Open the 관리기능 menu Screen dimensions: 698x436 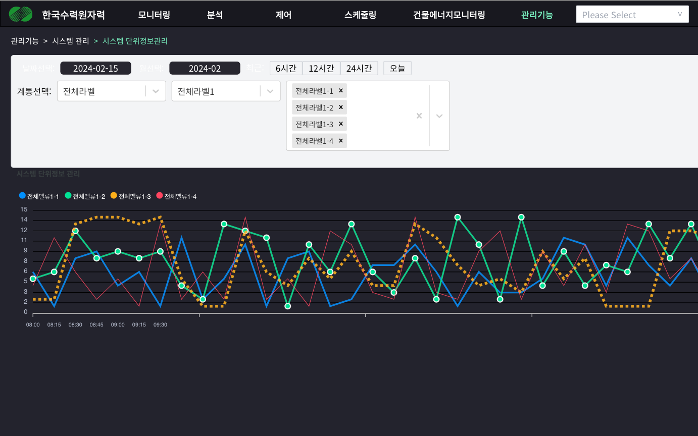[537, 15]
